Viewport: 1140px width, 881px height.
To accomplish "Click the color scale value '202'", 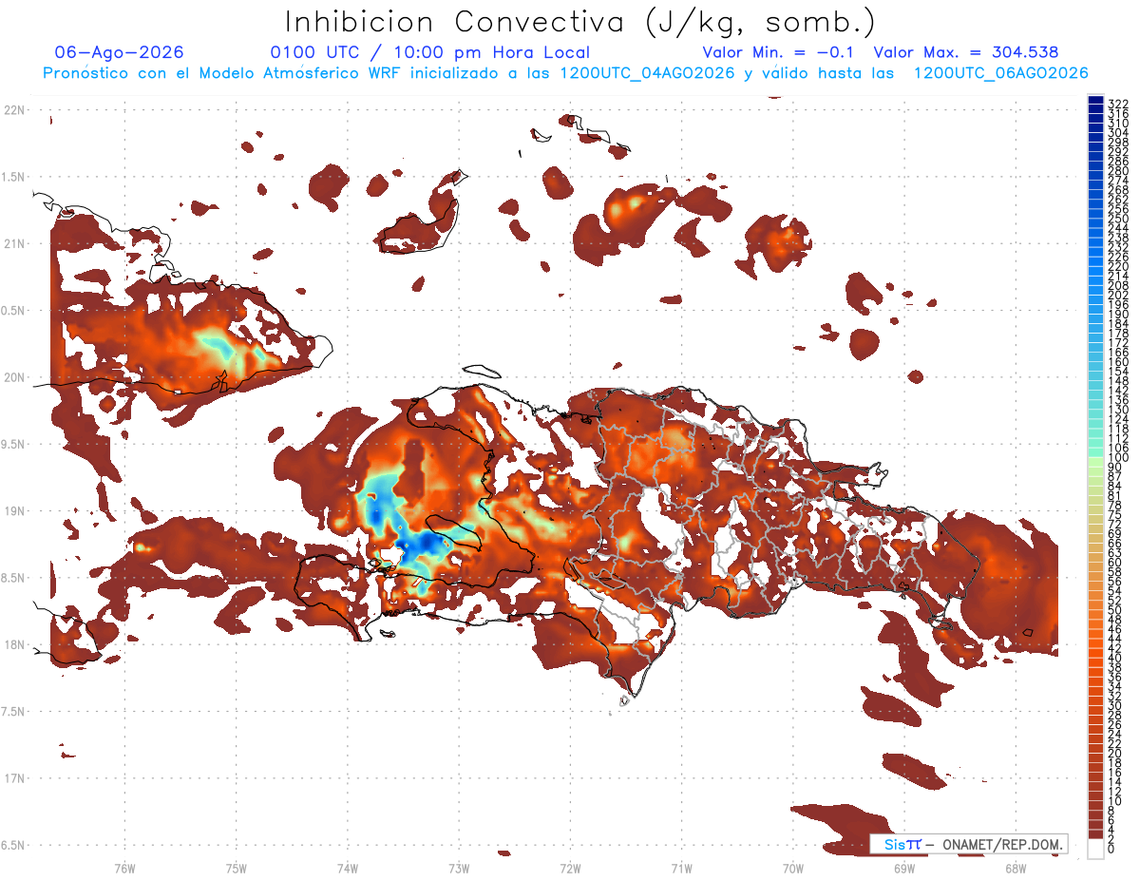I will 1117,296.
